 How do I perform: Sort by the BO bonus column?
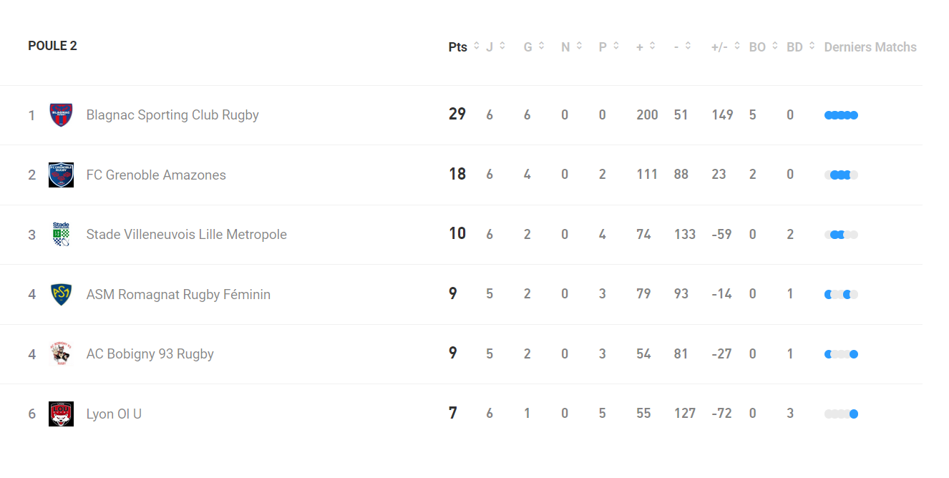pyautogui.click(x=764, y=47)
